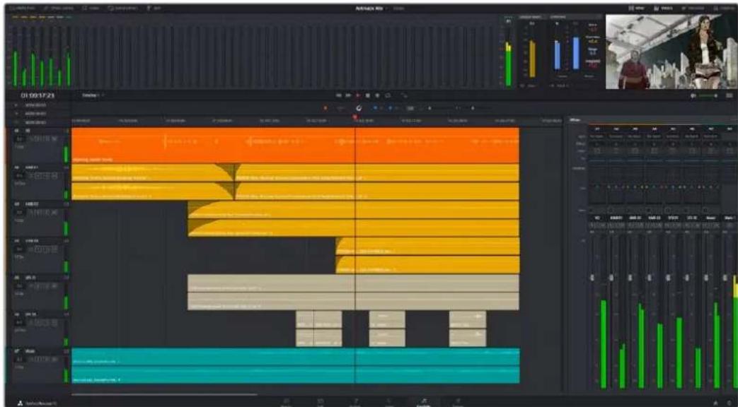The width and height of the screenshot is (738, 407).
Task: Open the Effects Library panel
Action: tap(58, 8)
